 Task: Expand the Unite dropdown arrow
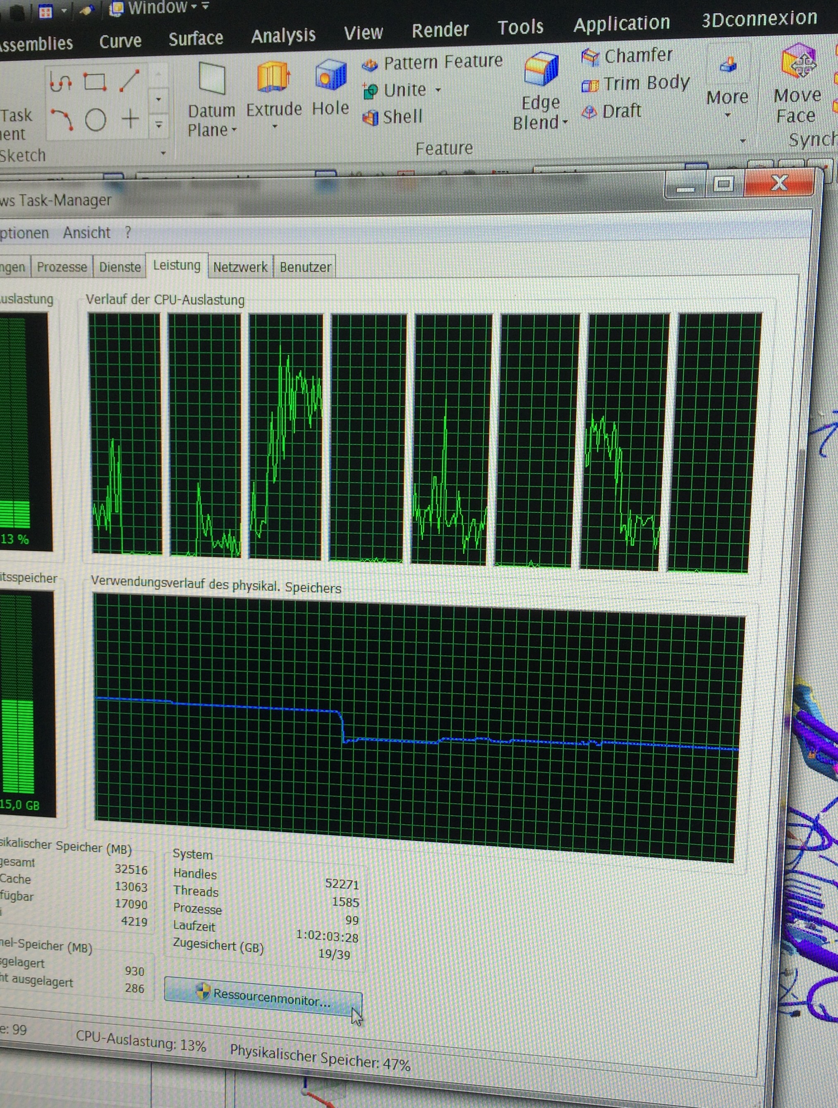click(438, 90)
